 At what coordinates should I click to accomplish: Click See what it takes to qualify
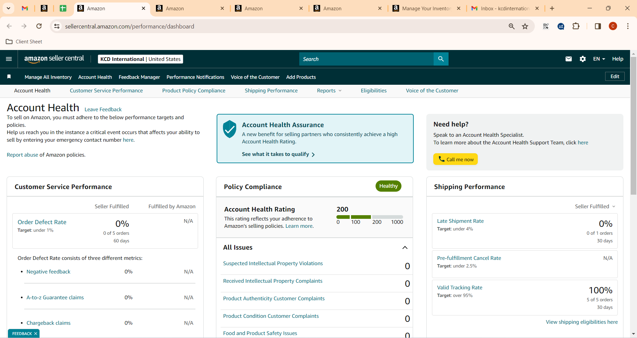click(x=278, y=154)
